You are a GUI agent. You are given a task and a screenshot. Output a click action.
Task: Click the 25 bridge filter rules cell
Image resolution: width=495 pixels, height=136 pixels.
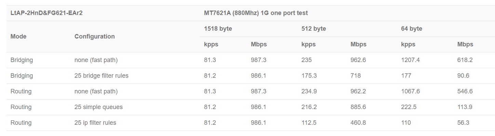(x=102, y=76)
